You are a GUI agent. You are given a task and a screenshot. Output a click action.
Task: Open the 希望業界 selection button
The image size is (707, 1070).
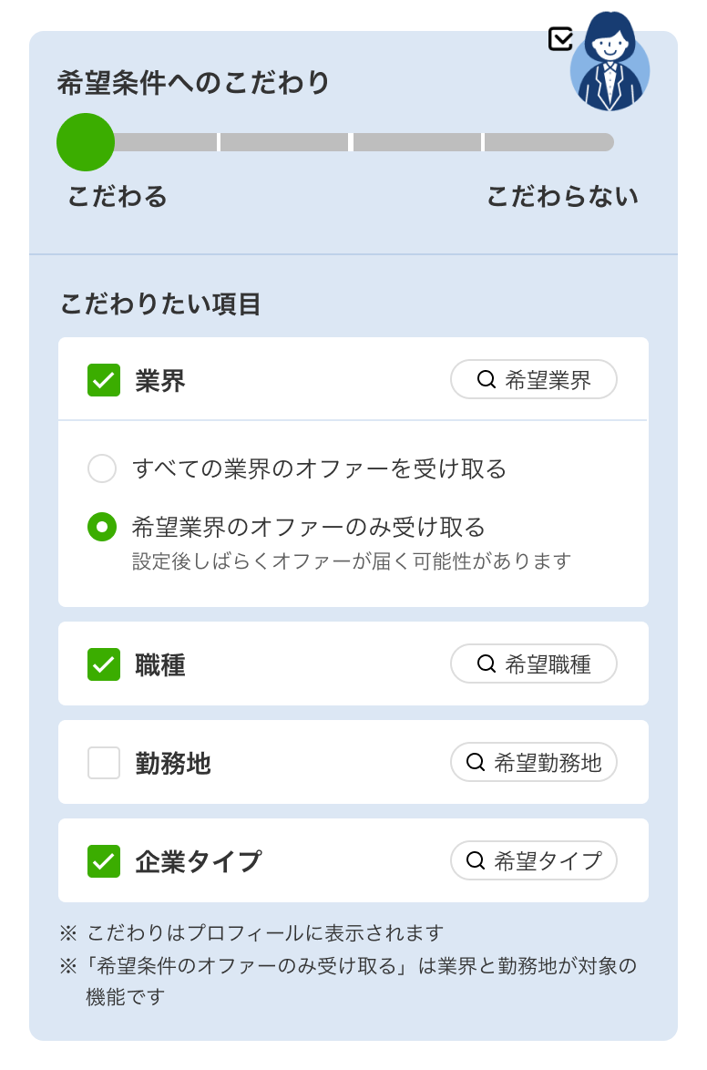pos(534,380)
